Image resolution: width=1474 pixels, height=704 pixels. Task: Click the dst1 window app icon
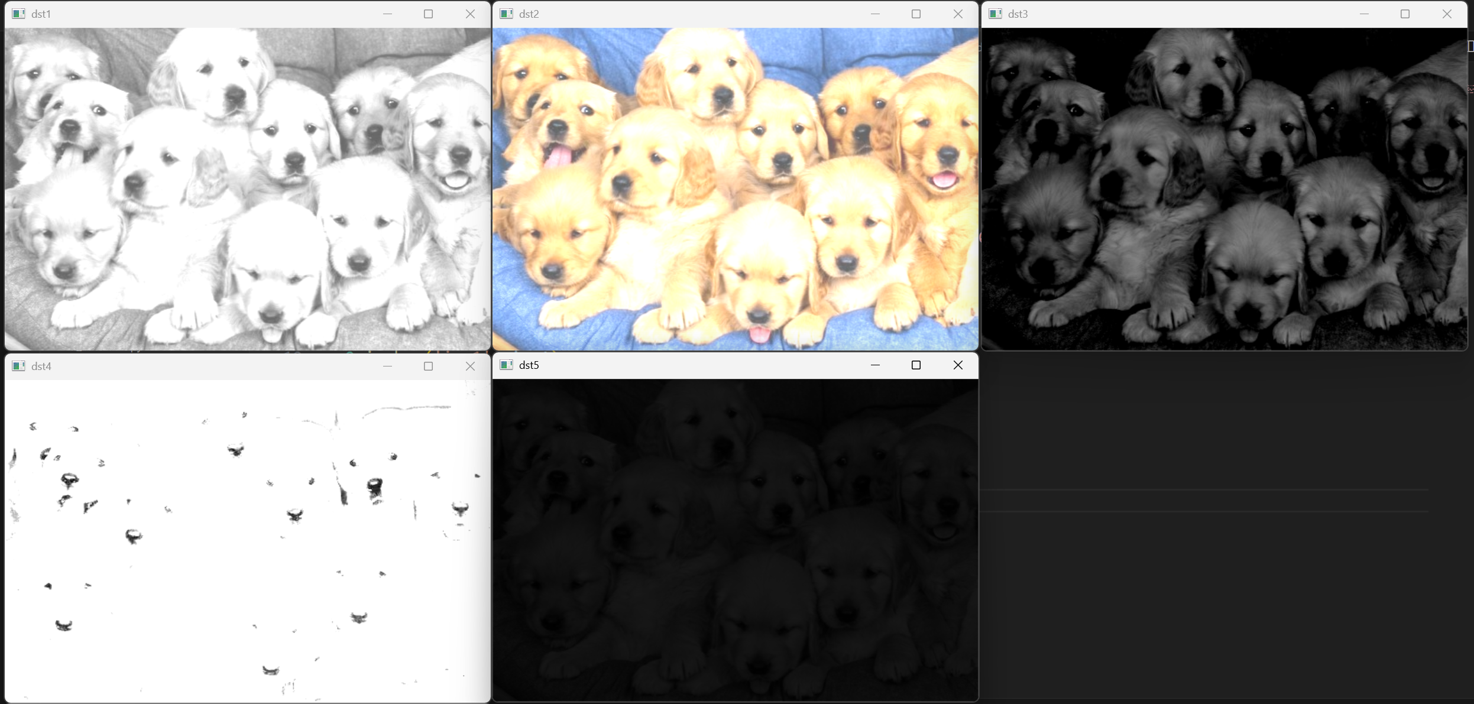[18, 14]
